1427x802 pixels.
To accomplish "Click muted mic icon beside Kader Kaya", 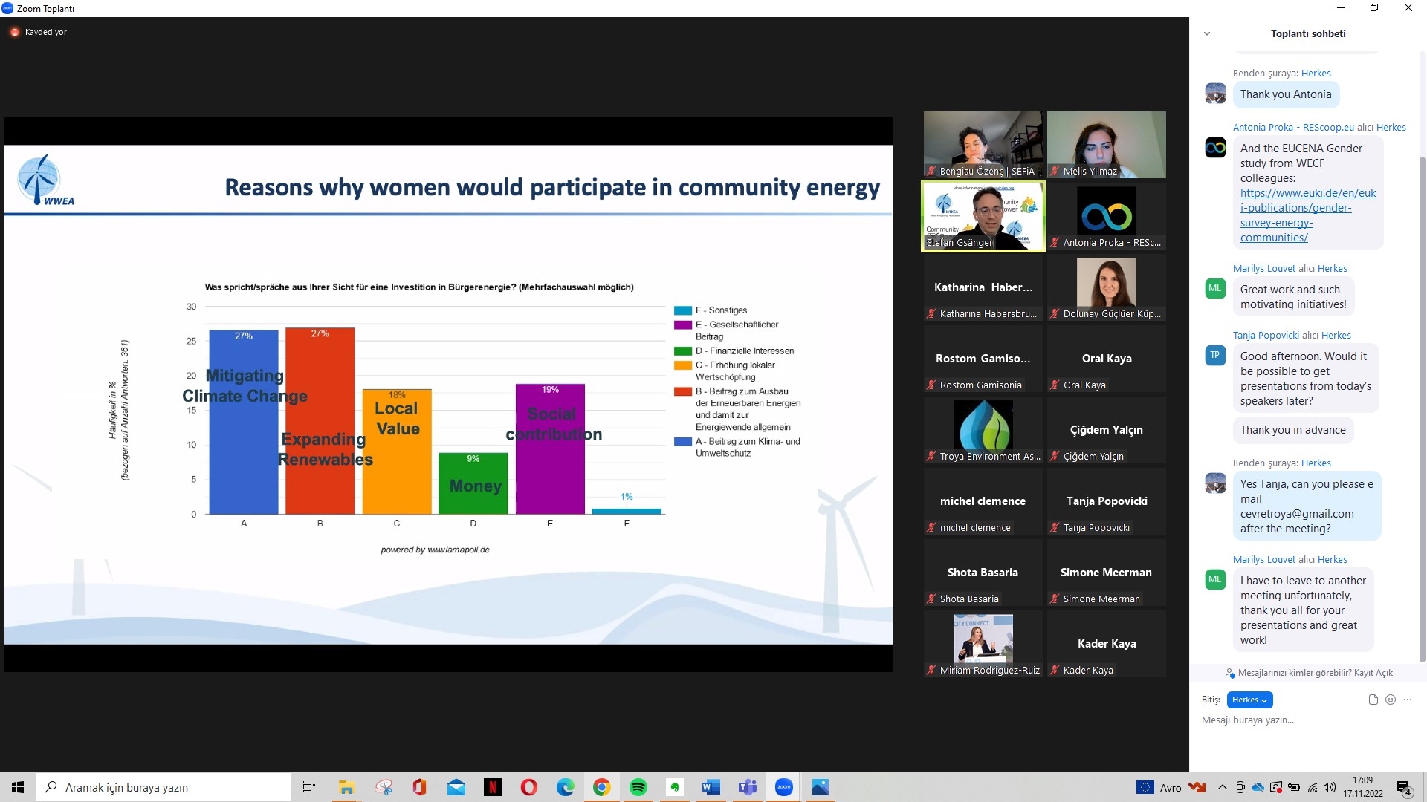I will [1055, 670].
